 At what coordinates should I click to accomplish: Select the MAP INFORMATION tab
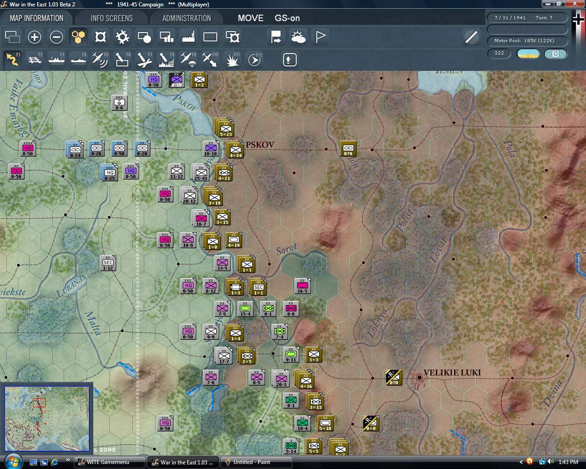[38, 18]
